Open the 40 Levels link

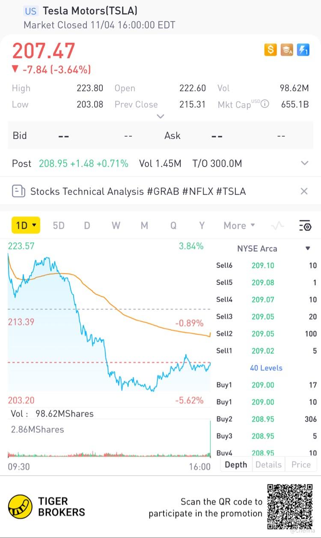[266, 368]
